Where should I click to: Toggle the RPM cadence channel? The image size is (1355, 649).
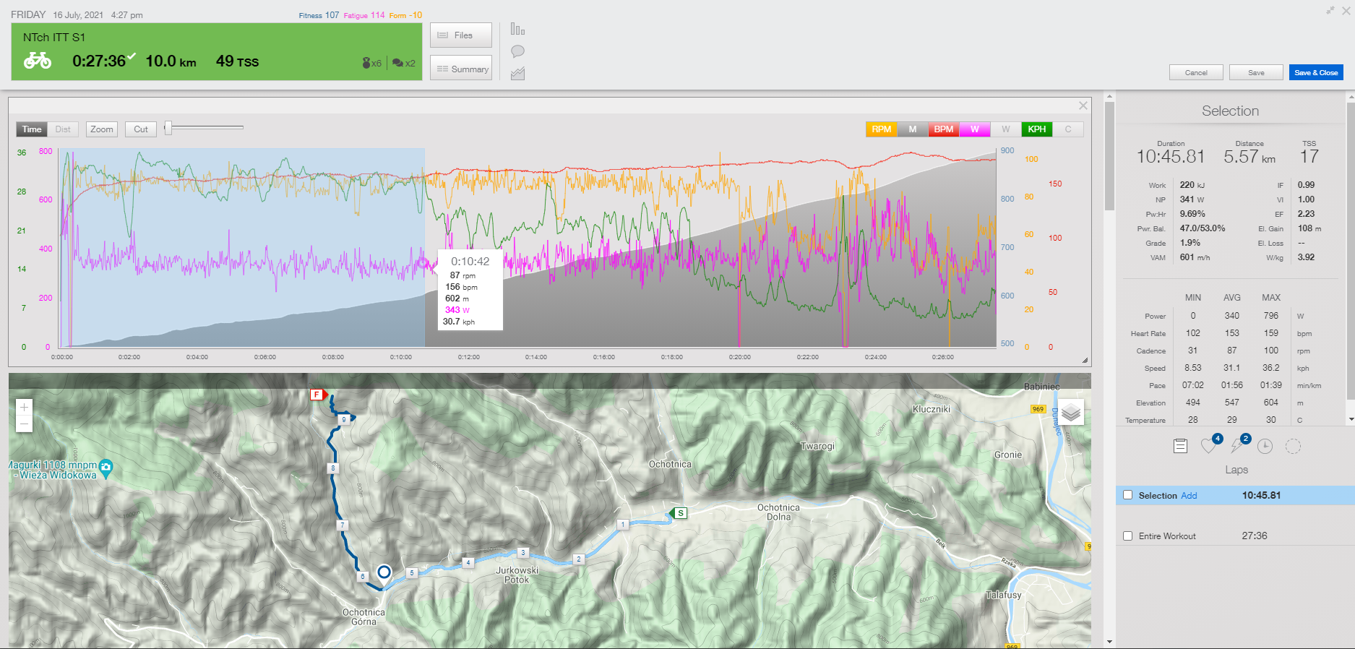click(881, 129)
